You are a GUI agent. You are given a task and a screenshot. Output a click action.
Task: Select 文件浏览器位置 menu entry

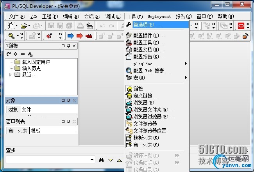tap(157, 131)
